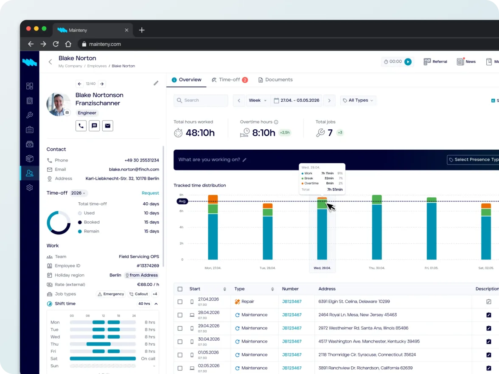Viewport: 499px width, 374px height.
Task: Check the 27.04.2026 Repair row checkbox
Action: [180, 301]
